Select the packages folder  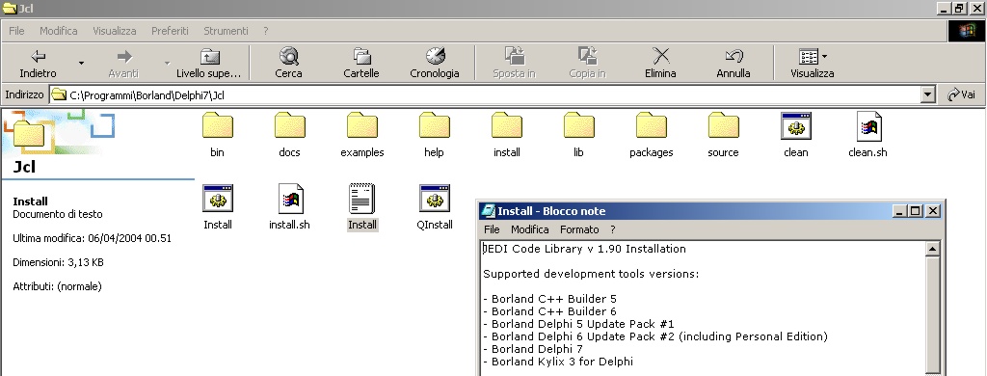(x=651, y=135)
